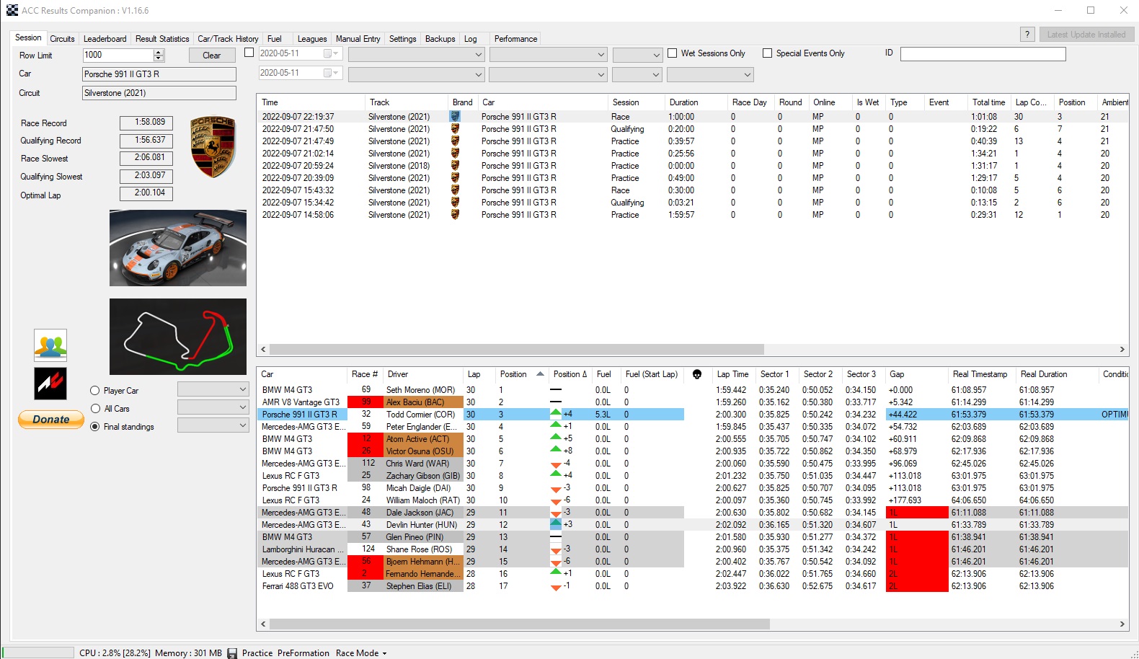Click the CPU progress bar in status bar

pos(38,653)
